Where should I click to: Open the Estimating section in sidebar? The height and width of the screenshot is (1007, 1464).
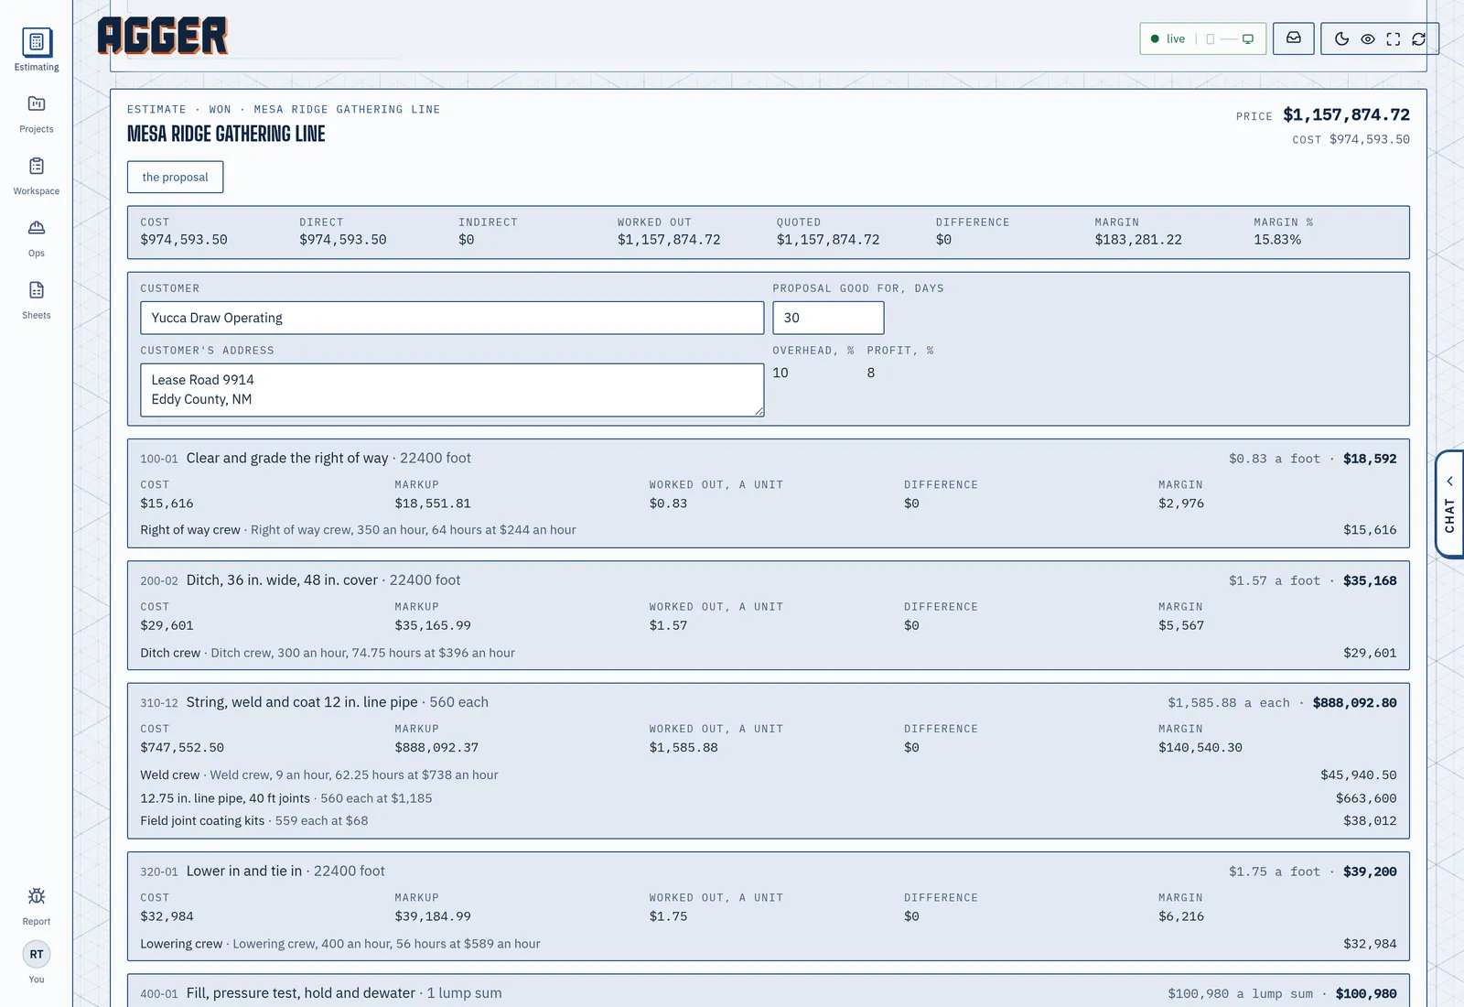(x=37, y=49)
